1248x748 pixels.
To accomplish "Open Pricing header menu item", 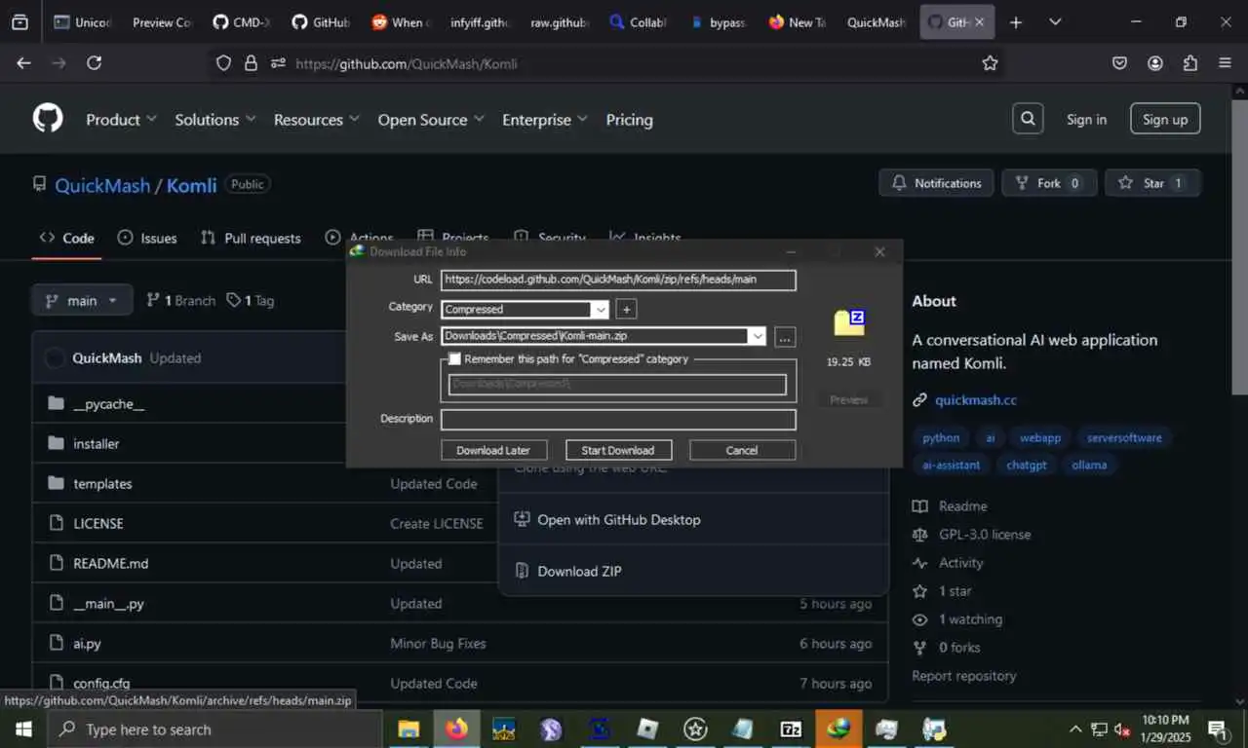I will pos(629,119).
